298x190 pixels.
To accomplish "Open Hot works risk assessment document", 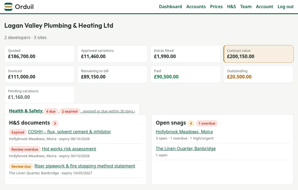I will (69, 149).
